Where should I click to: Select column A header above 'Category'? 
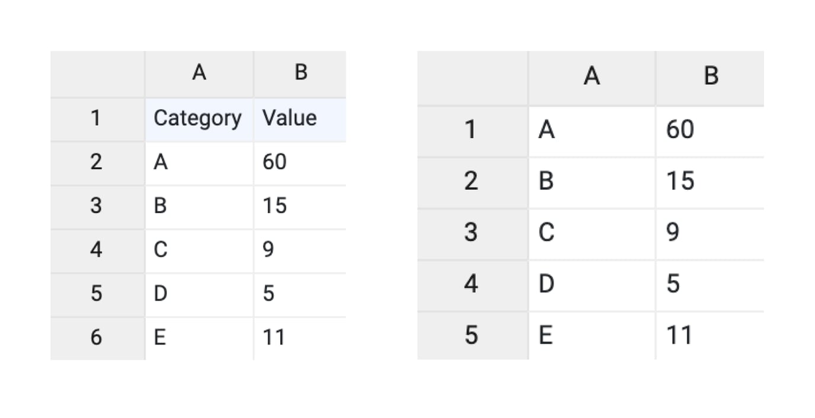coord(199,73)
